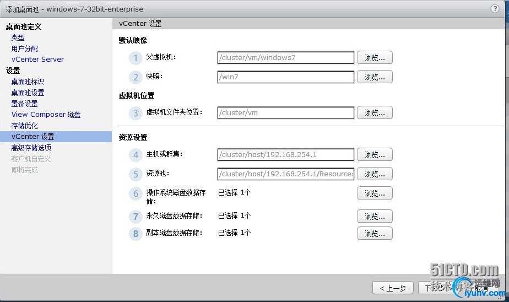Viewport: 509px width, 302px height.
Task: Click the '已选择 1个' text for OS disk datastore
Action: coord(234,192)
